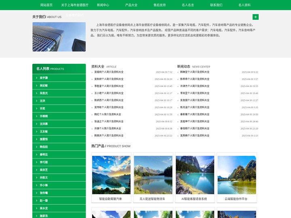Open the 云端智能协作平台 product image
The width and height of the screenshot is (291, 218).
pos(237,175)
